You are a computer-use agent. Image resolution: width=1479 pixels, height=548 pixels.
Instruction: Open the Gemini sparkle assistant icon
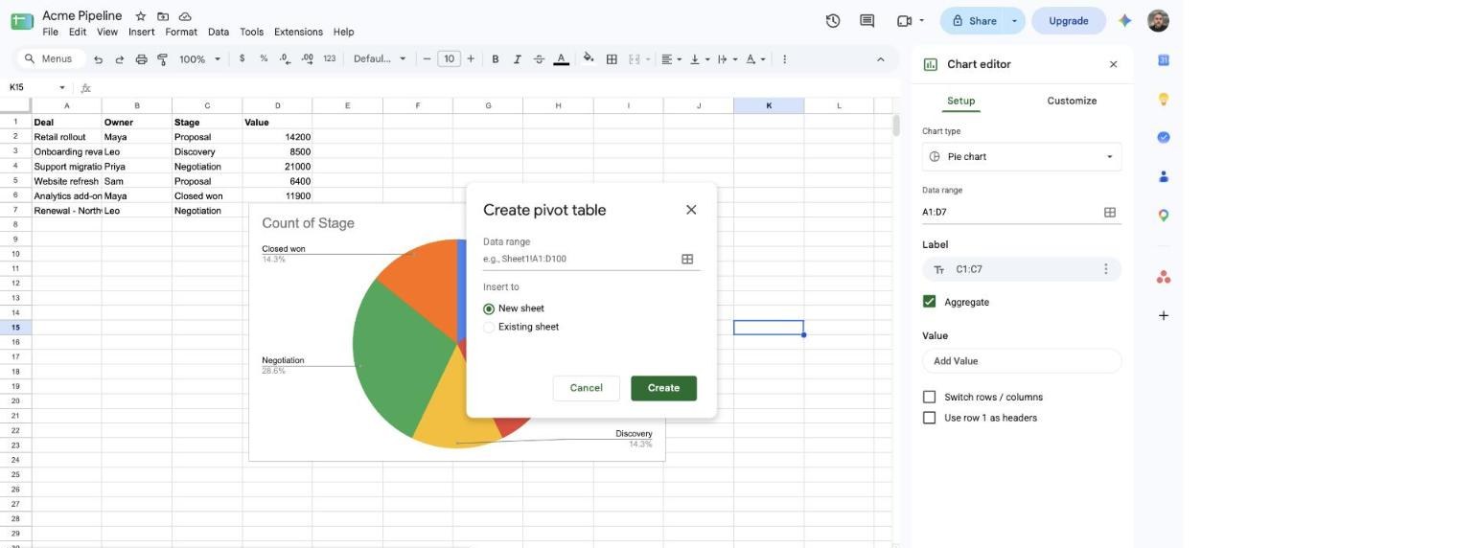[1125, 20]
